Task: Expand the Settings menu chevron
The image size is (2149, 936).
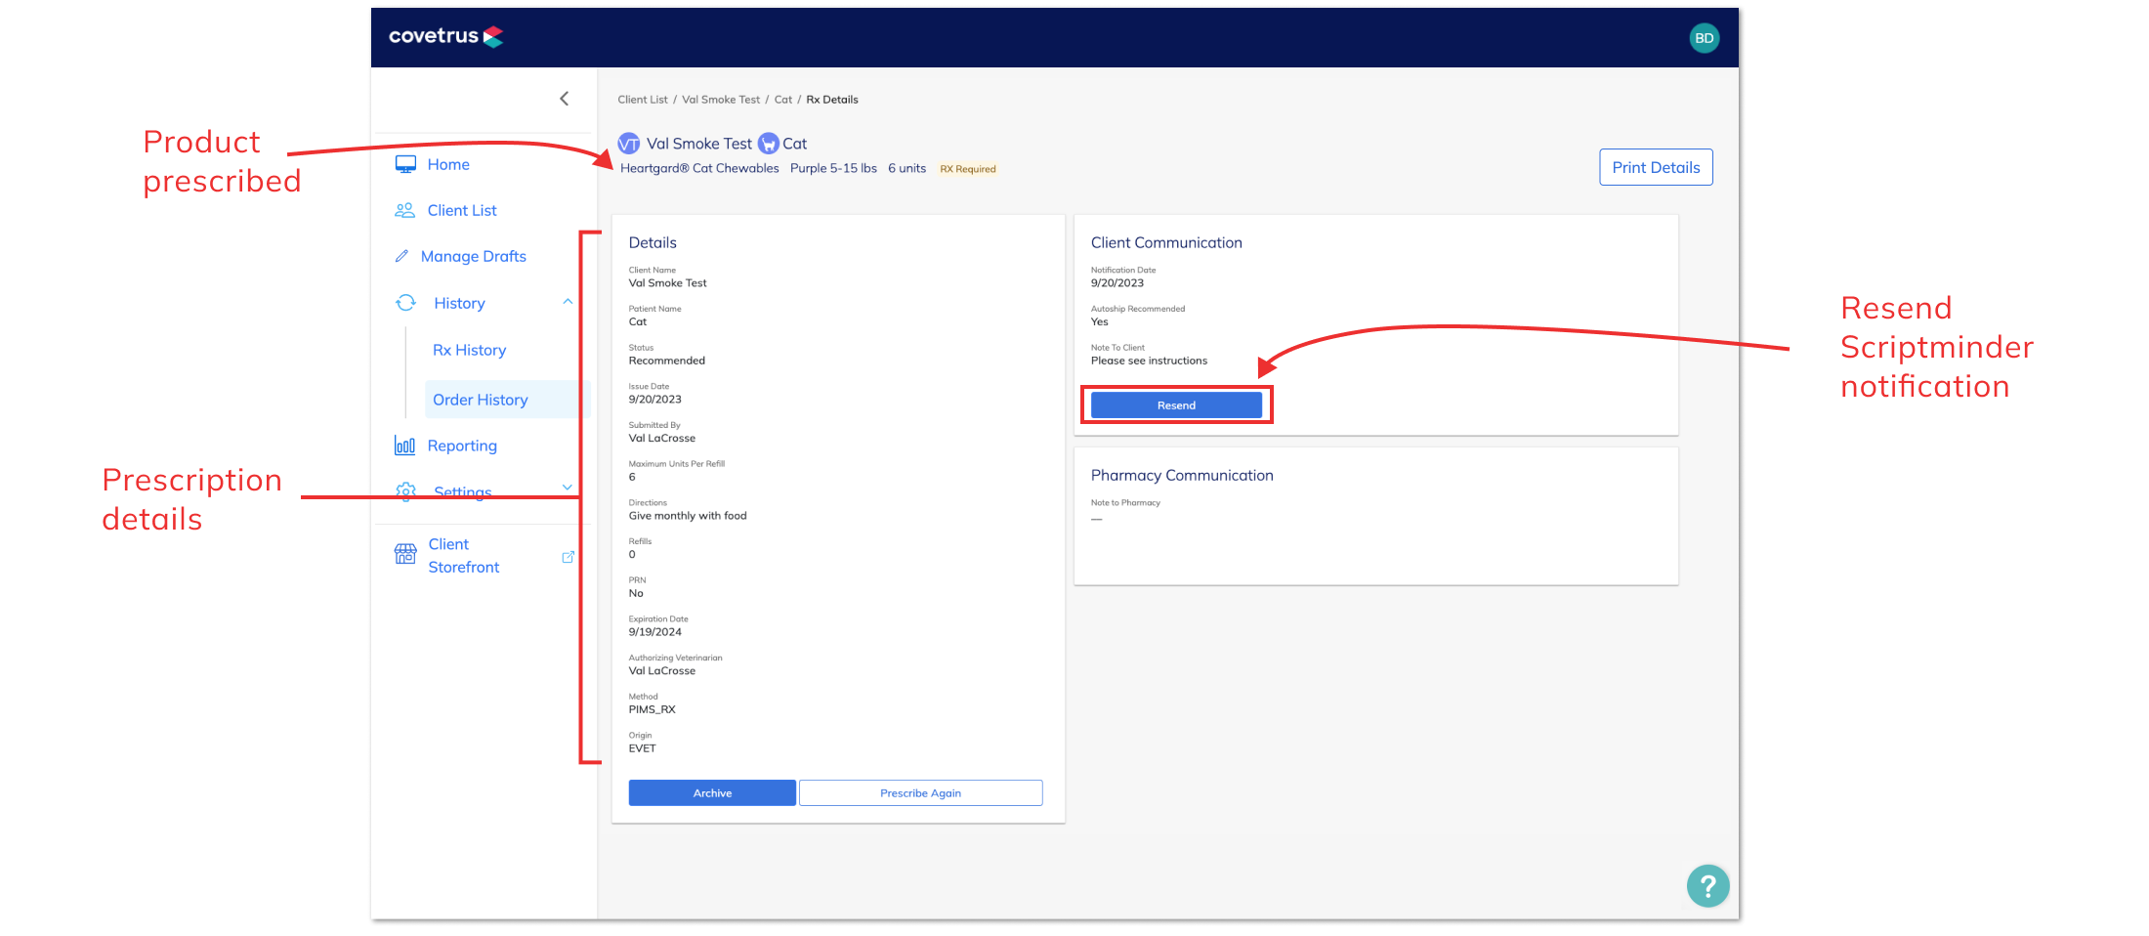Action: click(568, 487)
